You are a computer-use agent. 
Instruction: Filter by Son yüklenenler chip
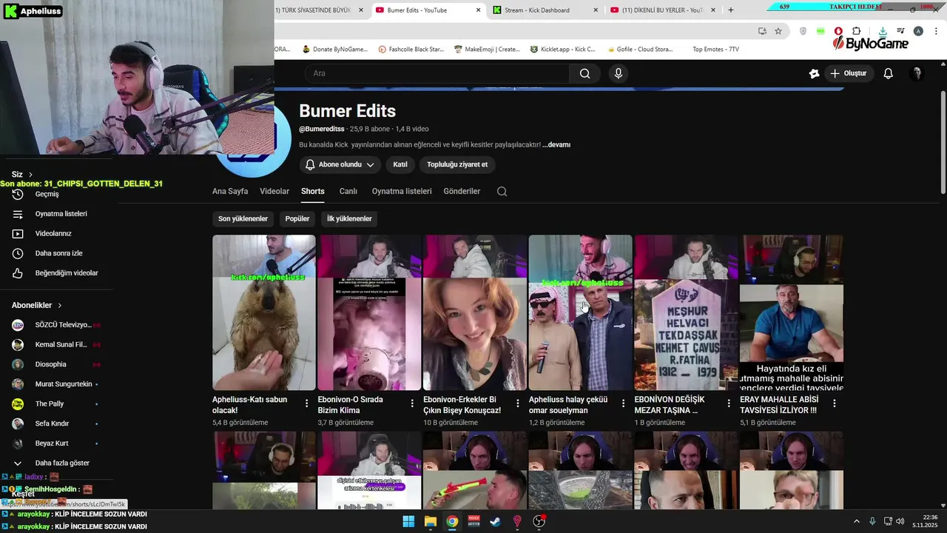tap(243, 218)
